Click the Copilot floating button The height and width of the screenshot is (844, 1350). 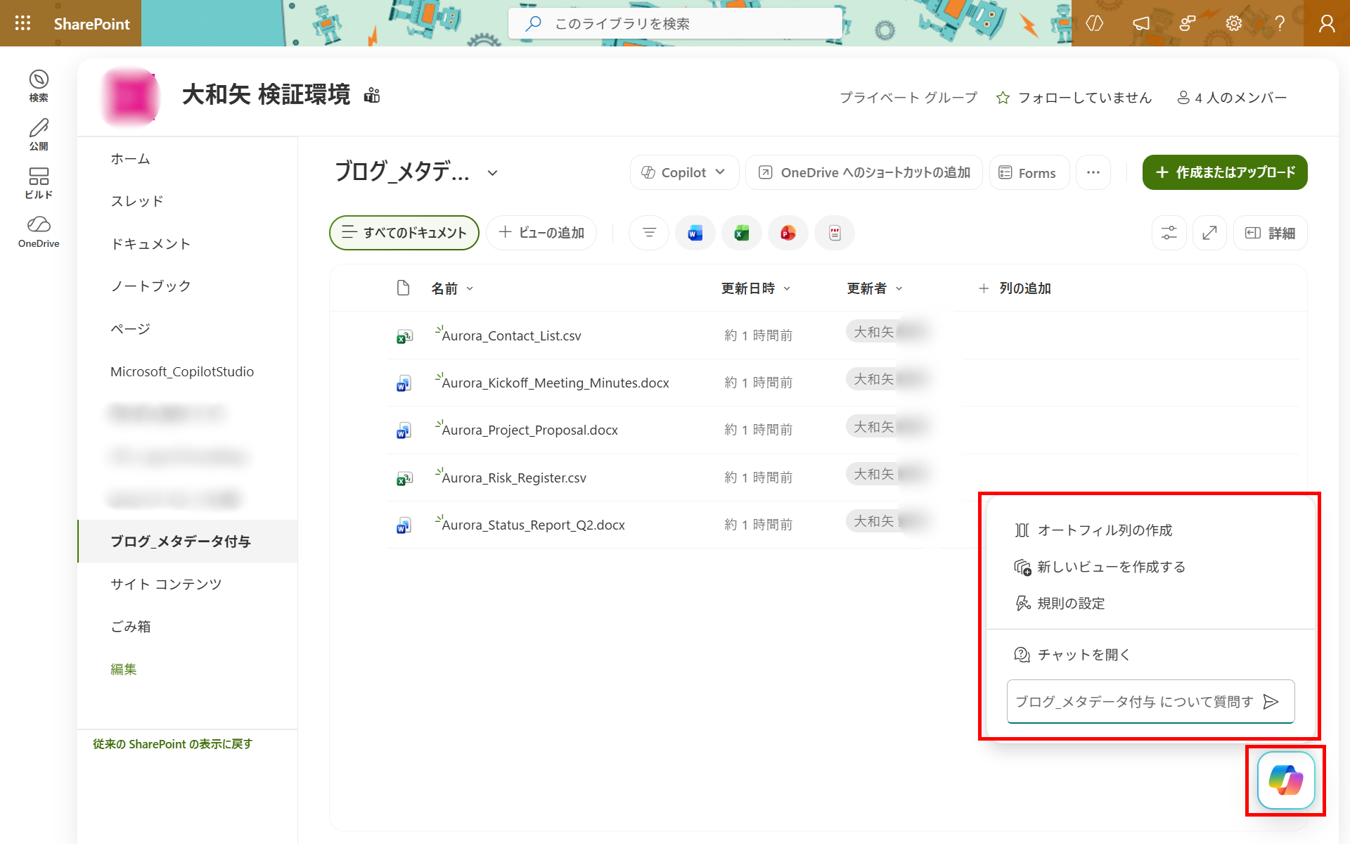click(1286, 781)
